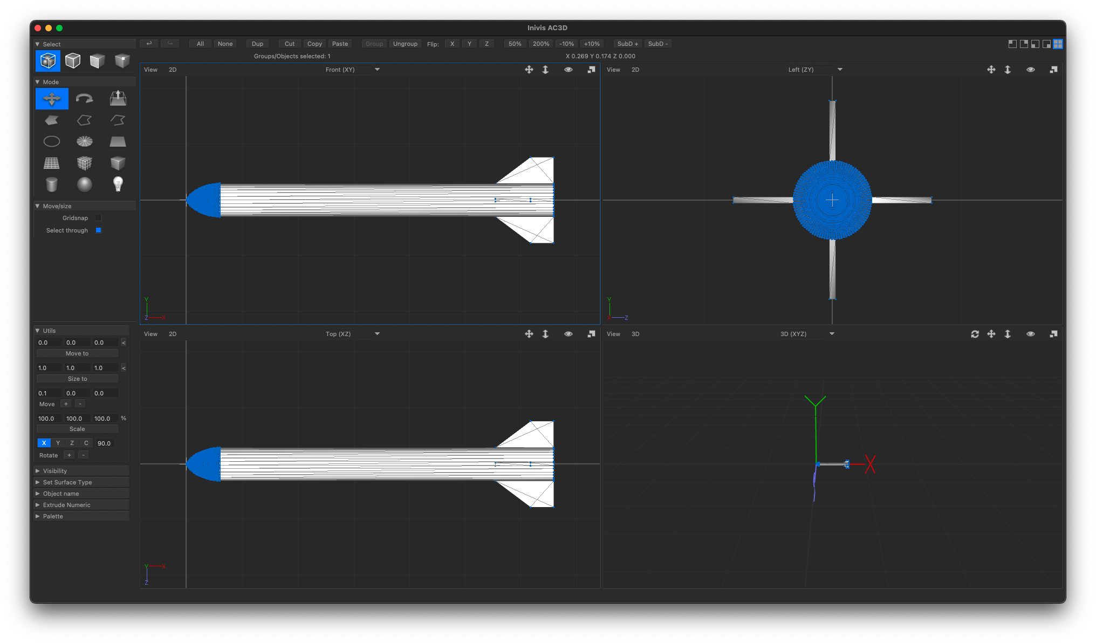Expand the Palette section

(53, 516)
